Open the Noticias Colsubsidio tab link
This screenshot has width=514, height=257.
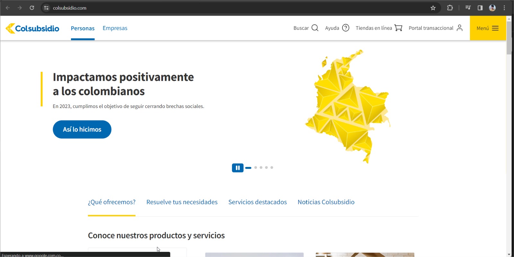coord(326,202)
